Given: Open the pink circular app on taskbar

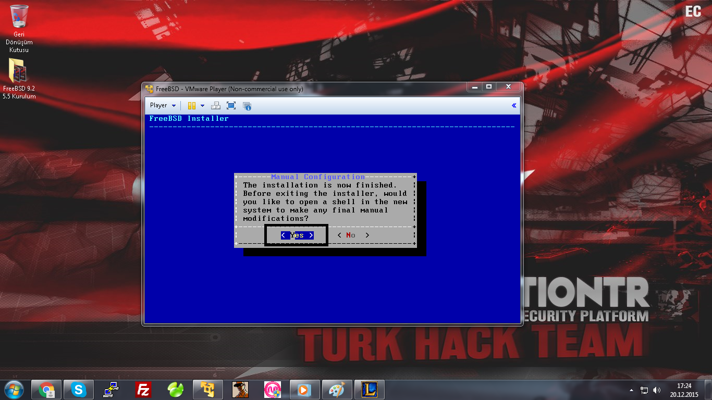Looking at the screenshot, I should click(x=273, y=390).
